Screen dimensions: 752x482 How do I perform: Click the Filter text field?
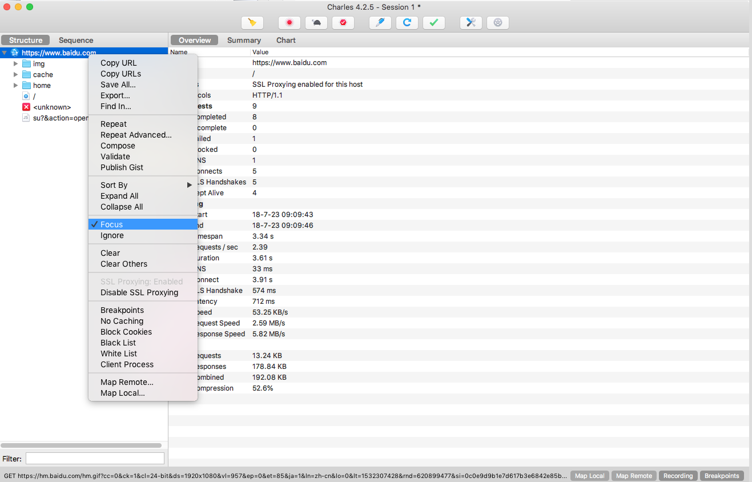coord(95,459)
